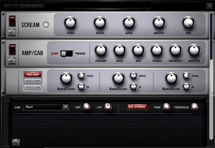Adjust the delay FEEDBACK knob

[195, 107]
